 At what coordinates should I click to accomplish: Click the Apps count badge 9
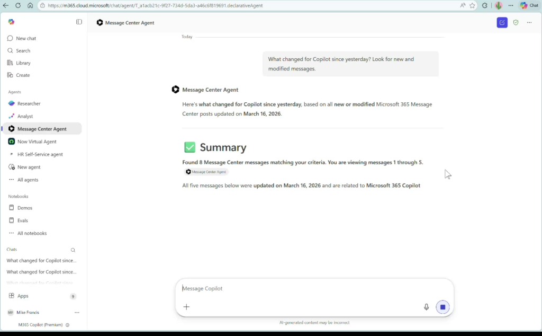(73, 296)
